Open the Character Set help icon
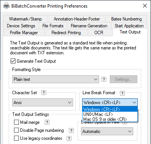 click(44, 93)
